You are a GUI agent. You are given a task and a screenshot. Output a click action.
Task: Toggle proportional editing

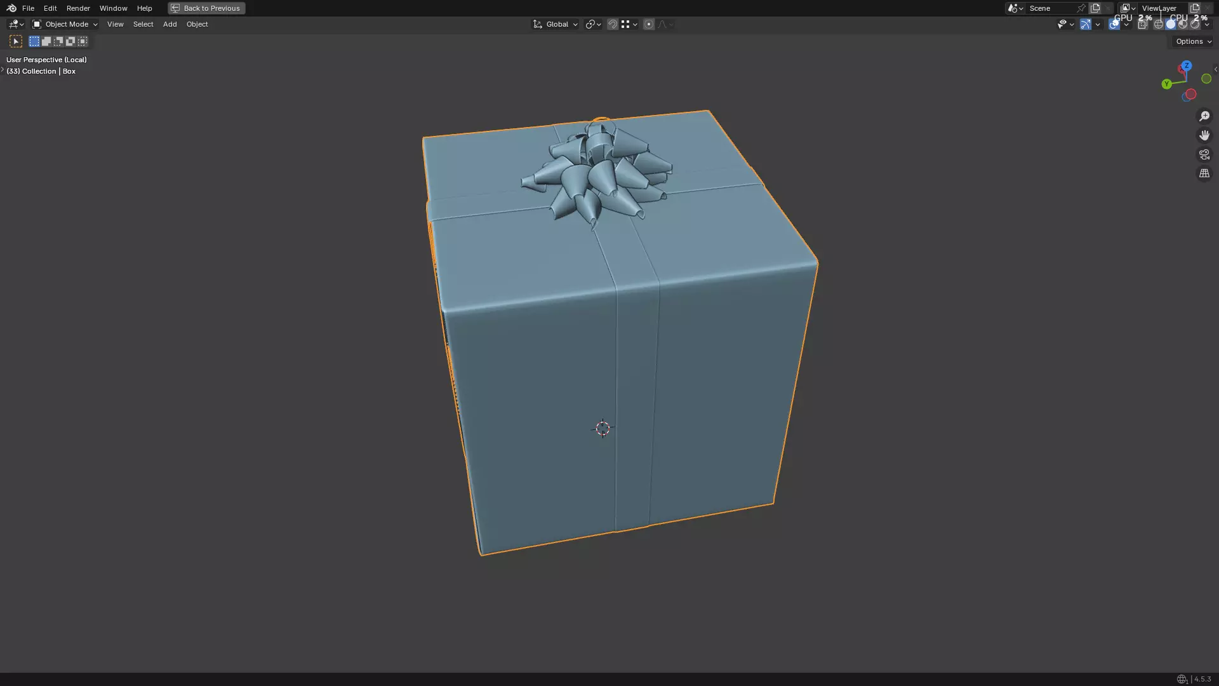click(x=648, y=24)
